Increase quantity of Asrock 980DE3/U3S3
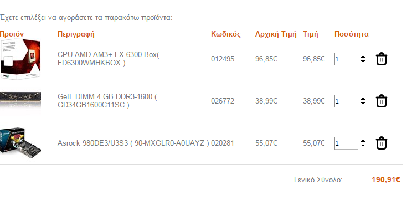The width and height of the screenshot is (407, 200). [x=363, y=141]
